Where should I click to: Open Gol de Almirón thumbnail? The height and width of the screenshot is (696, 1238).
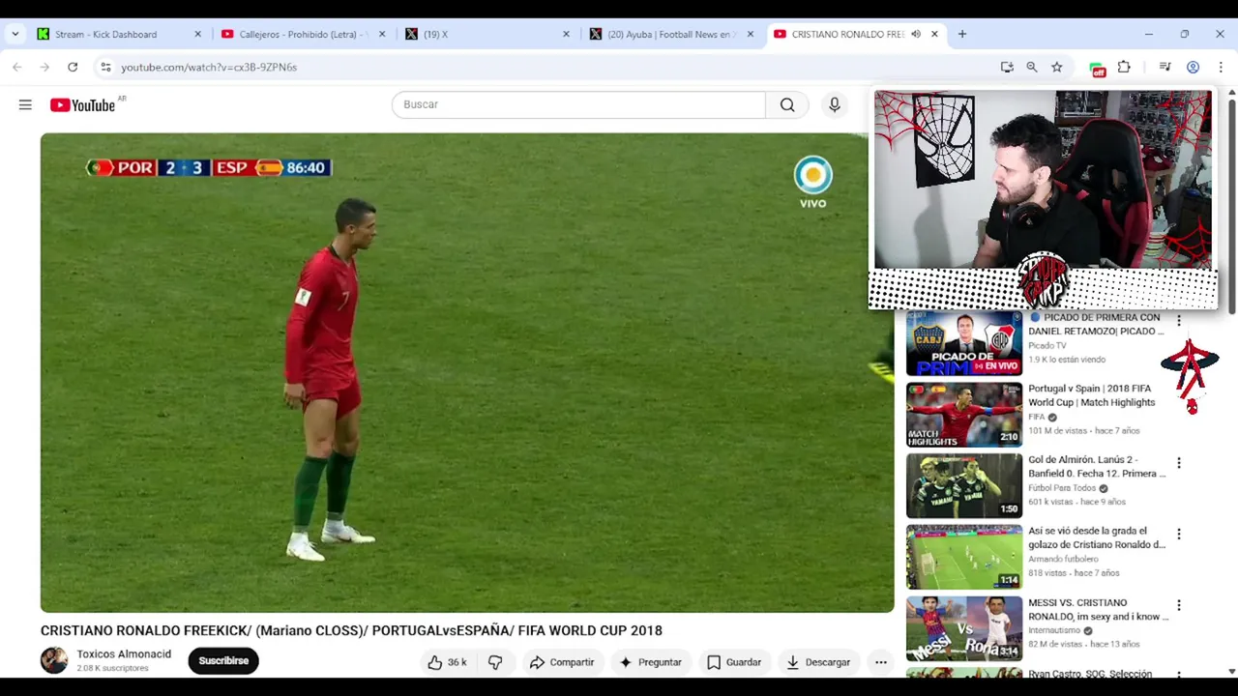tap(963, 486)
